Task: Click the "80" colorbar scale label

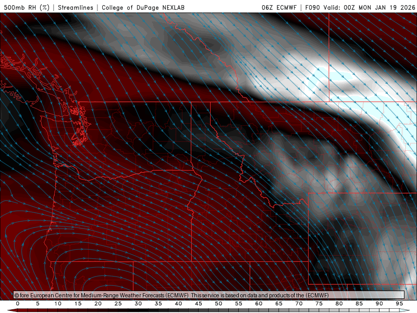Action: point(339,304)
